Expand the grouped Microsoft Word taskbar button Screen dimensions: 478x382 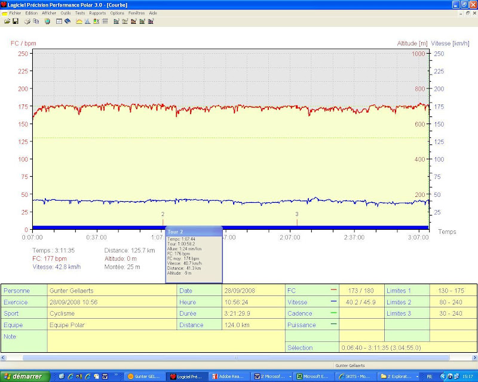[272, 377]
